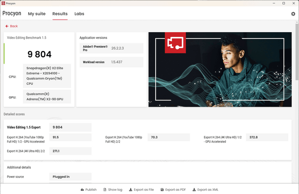This screenshot has width=299, height=194.
Task: Click Export H.264 YouTube 1080p 2/2 label
Action: coord(124,139)
